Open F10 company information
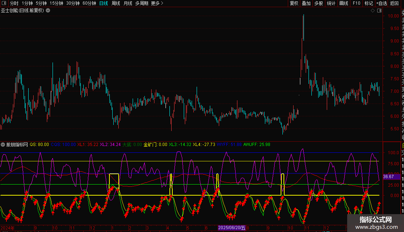The width and height of the screenshot is (404, 232). click(356, 3)
